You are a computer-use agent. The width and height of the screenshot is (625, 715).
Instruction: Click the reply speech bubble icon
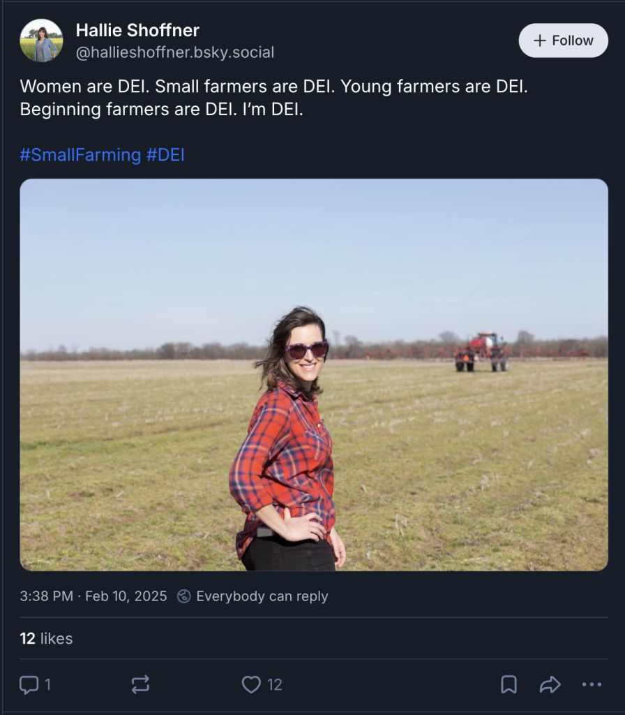coord(29,684)
